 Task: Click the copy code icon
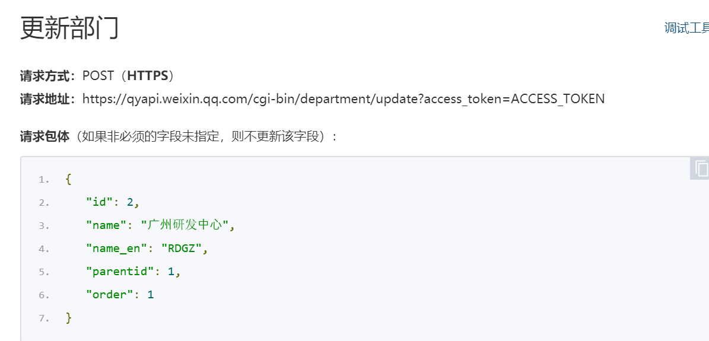(x=701, y=168)
